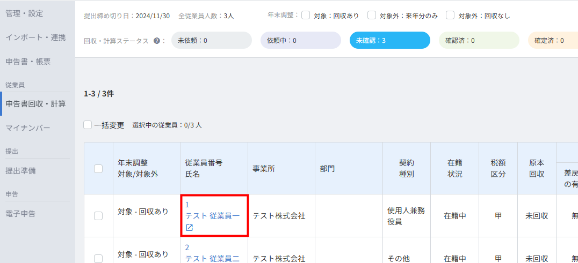This screenshot has width=578, height=263.
Task: Open インポート・連携 in the sidebar
Action: tap(36, 37)
